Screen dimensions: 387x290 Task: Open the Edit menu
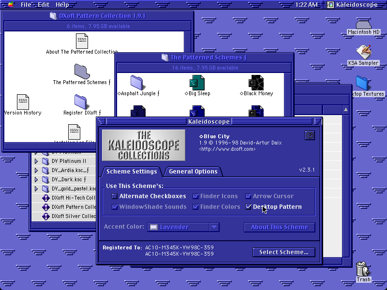(x=44, y=5)
